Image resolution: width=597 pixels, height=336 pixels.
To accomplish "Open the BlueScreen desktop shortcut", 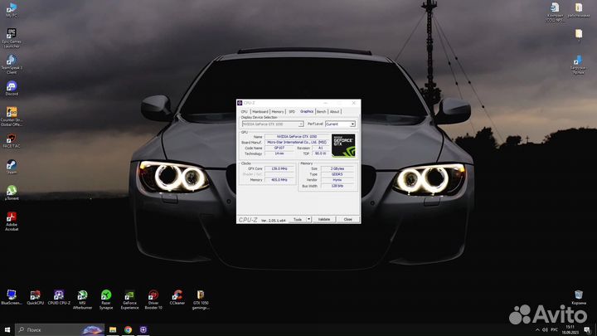I will coord(12,297).
